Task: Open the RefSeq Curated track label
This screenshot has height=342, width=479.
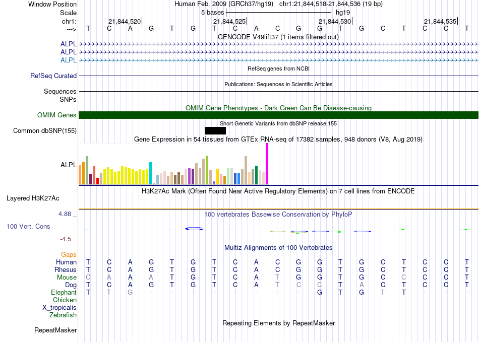Action: 53,76
